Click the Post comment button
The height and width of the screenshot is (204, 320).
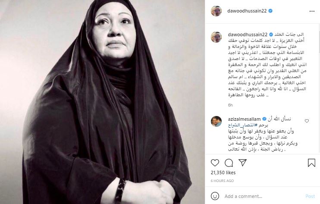310,196
